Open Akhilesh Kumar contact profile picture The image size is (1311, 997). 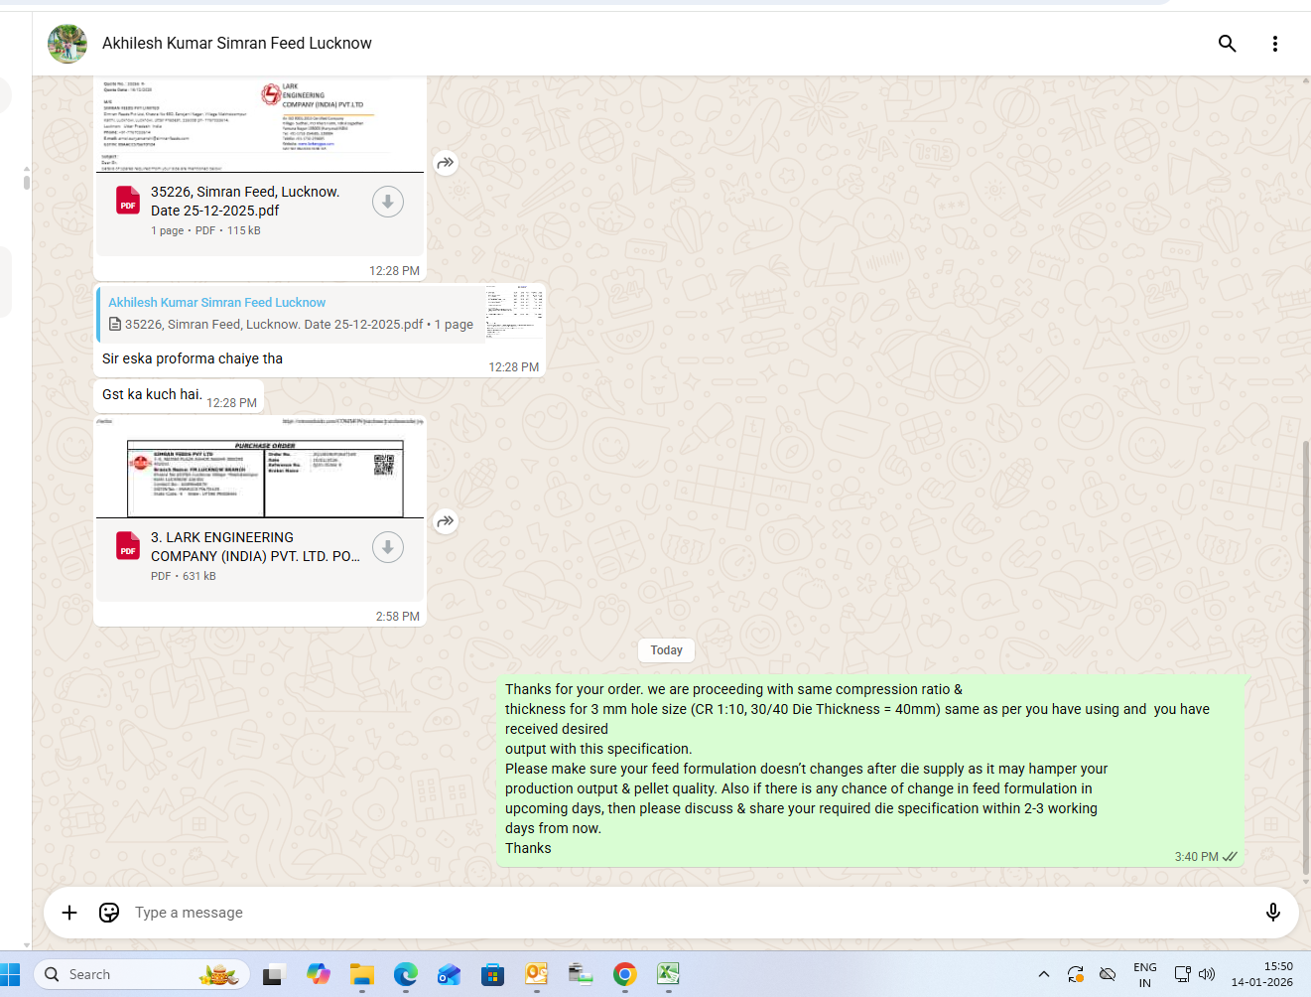(67, 44)
